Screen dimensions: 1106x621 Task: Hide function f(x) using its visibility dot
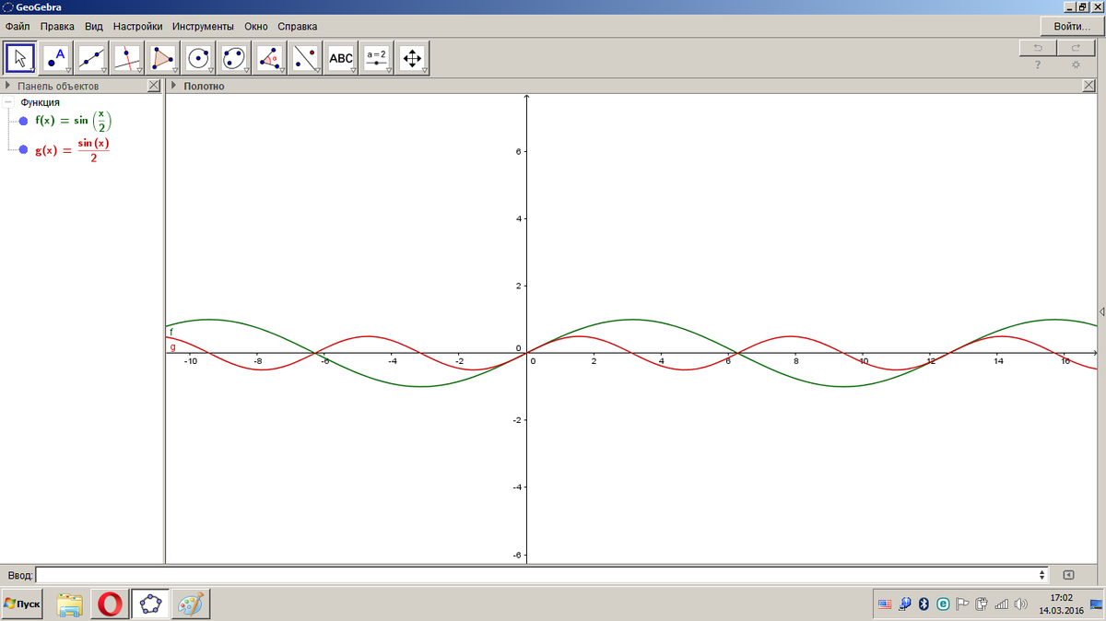pyautogui.click(x=23, y=121)
